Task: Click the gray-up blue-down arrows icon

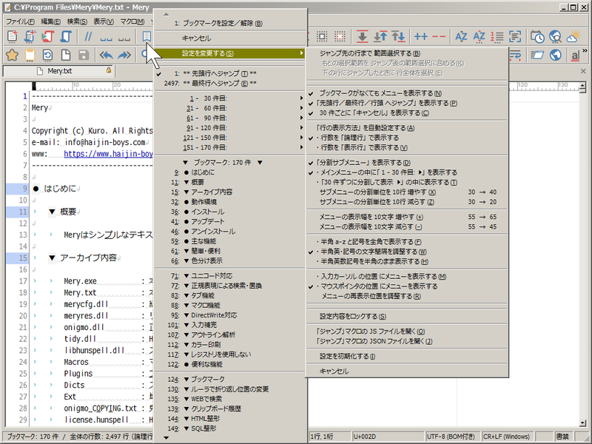Action: 398,36
